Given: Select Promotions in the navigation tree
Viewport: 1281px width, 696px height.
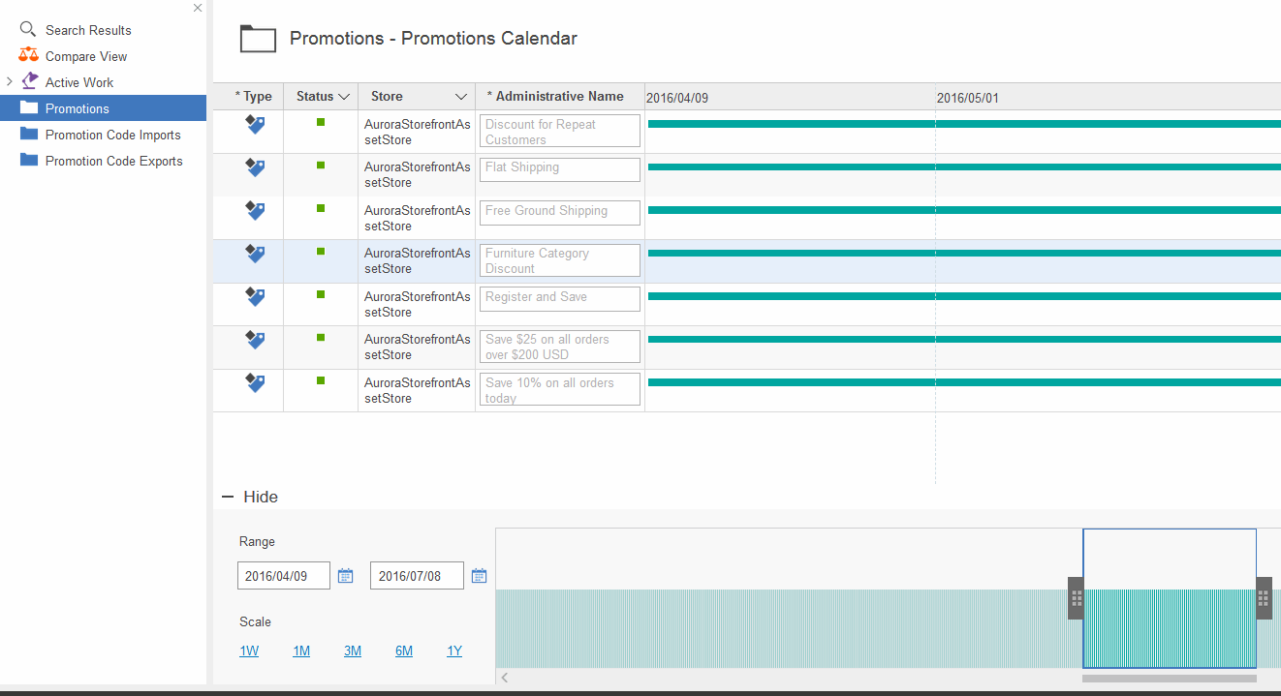Looking at the screenshot, I should (x=77, y=108).
